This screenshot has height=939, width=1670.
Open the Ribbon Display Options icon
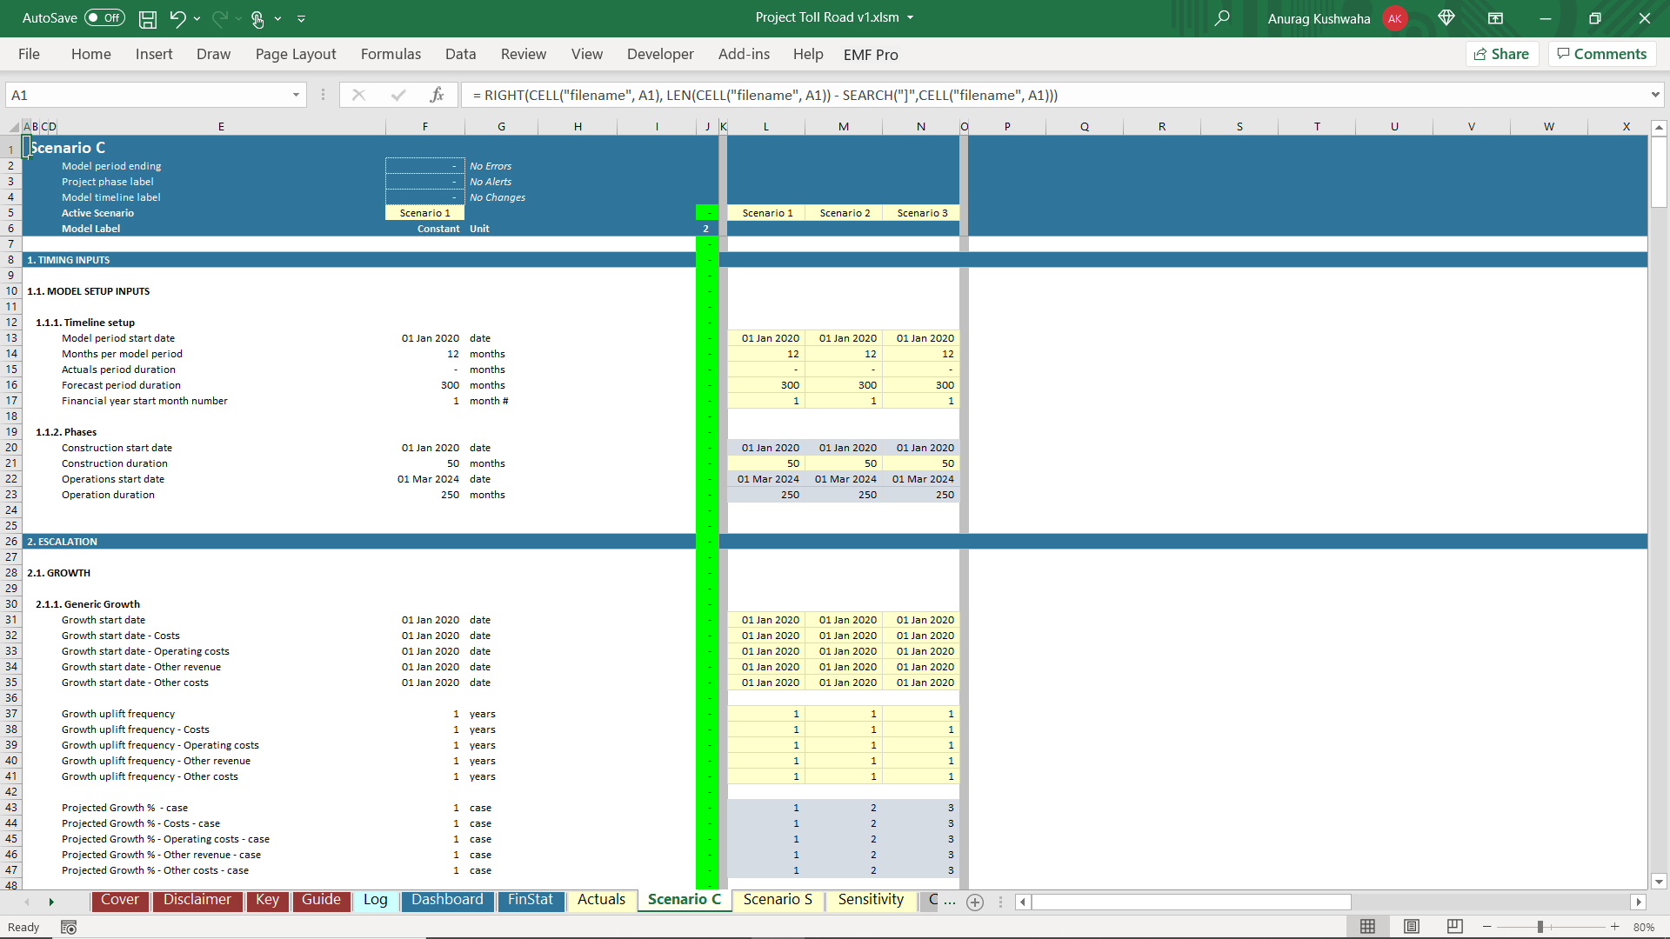(1495, 18)
